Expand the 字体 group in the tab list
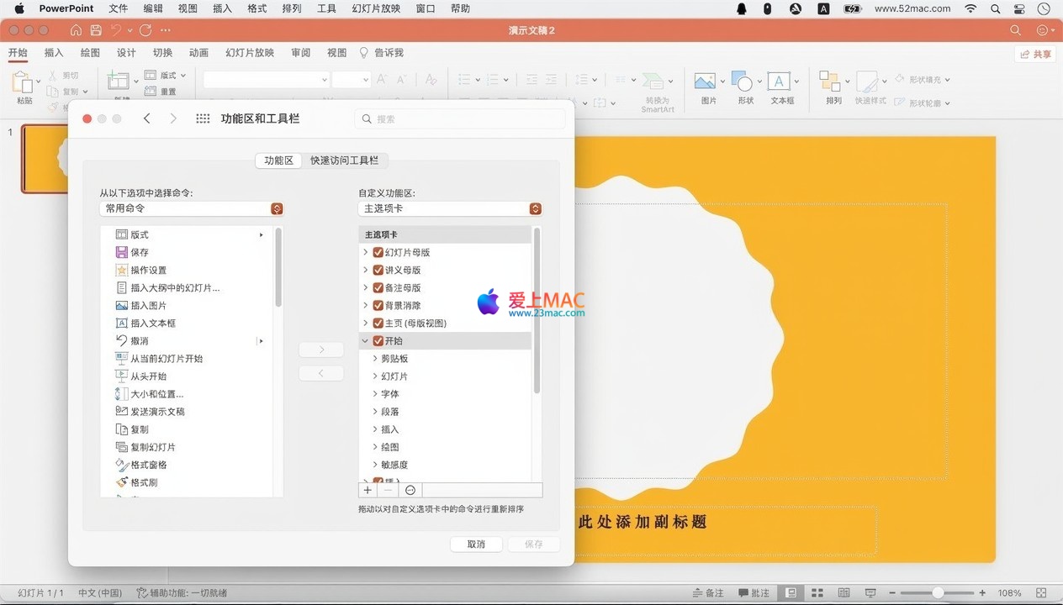The image size is (1063, 605). [375, 394]
